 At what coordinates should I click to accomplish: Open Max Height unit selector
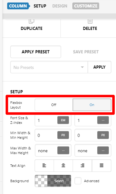coord(103,150)
